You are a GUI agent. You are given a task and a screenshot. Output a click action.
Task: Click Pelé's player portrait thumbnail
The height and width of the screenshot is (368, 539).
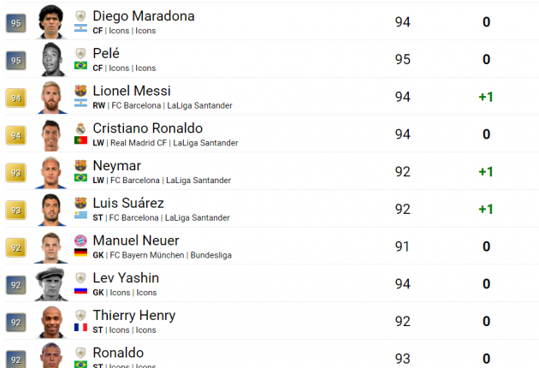(51, 59)
